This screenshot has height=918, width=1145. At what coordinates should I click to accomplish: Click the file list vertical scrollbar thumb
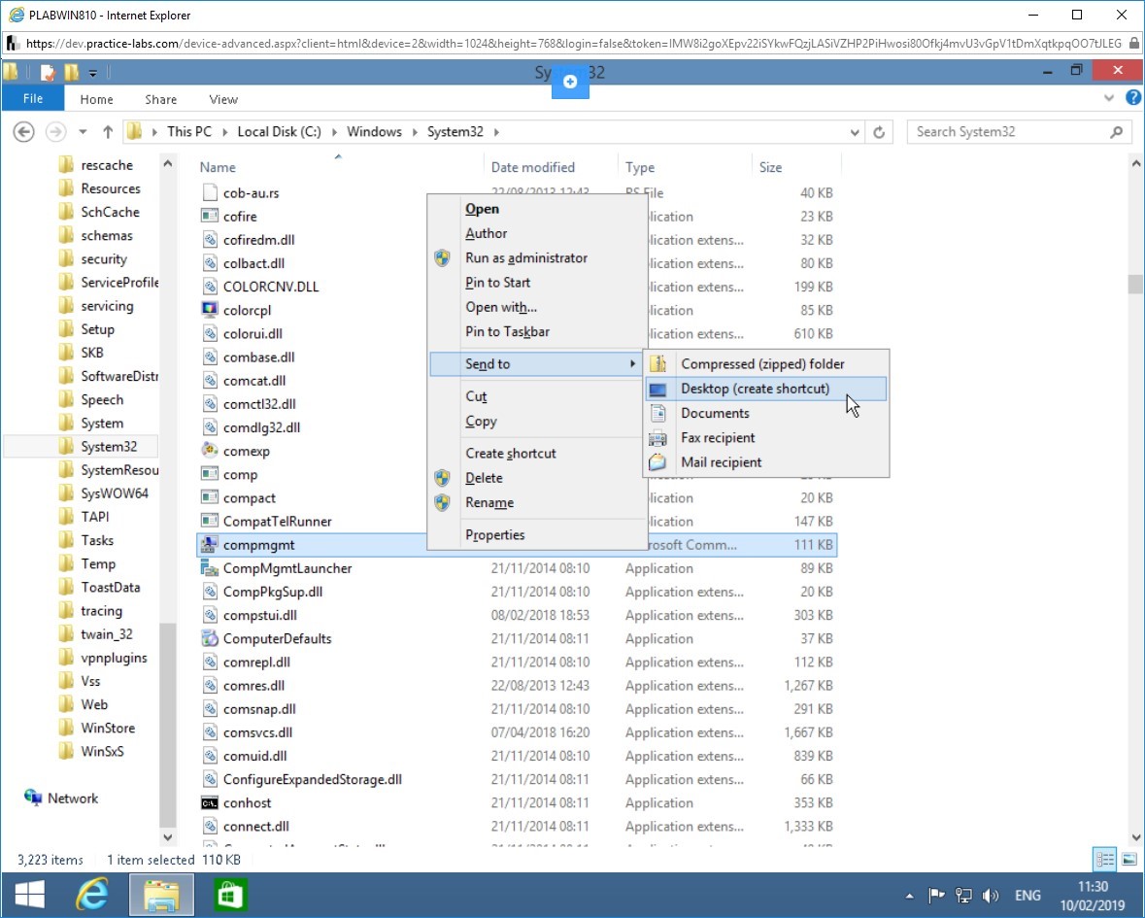click(x=1134, y=284)
